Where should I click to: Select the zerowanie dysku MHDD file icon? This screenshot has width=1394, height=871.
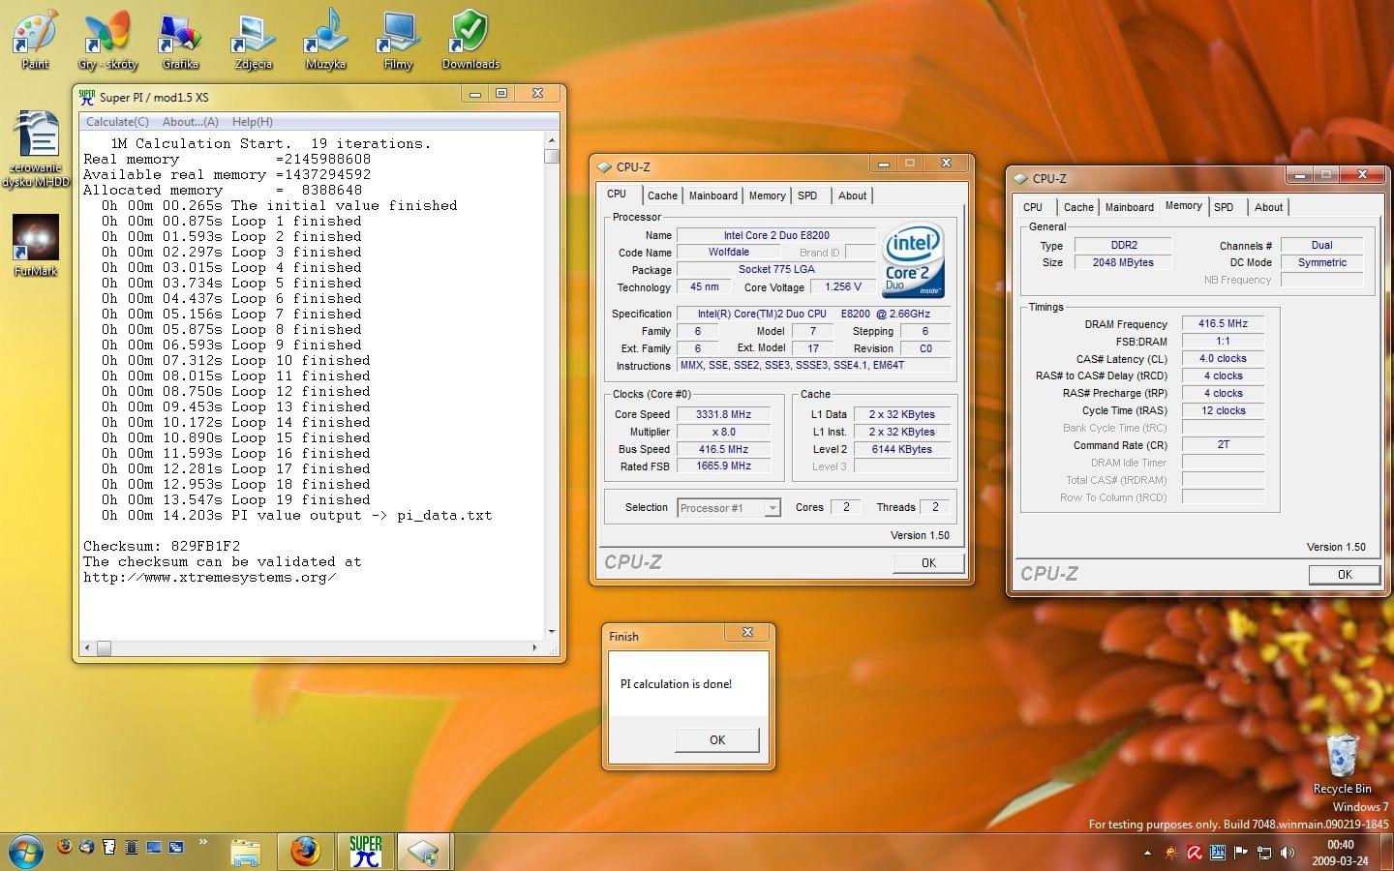pos(36,149)
